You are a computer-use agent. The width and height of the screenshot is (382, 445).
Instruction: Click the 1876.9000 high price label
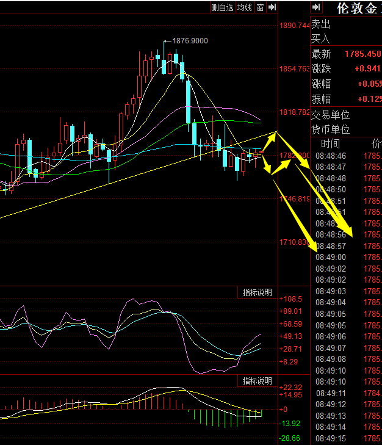pos(190,41)
